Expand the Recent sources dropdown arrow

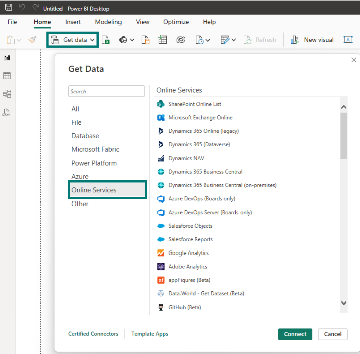click(207, 40)
